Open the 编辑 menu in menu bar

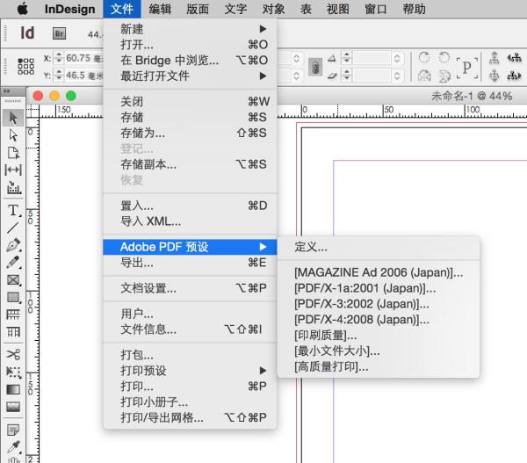click(x=160, y=10)
